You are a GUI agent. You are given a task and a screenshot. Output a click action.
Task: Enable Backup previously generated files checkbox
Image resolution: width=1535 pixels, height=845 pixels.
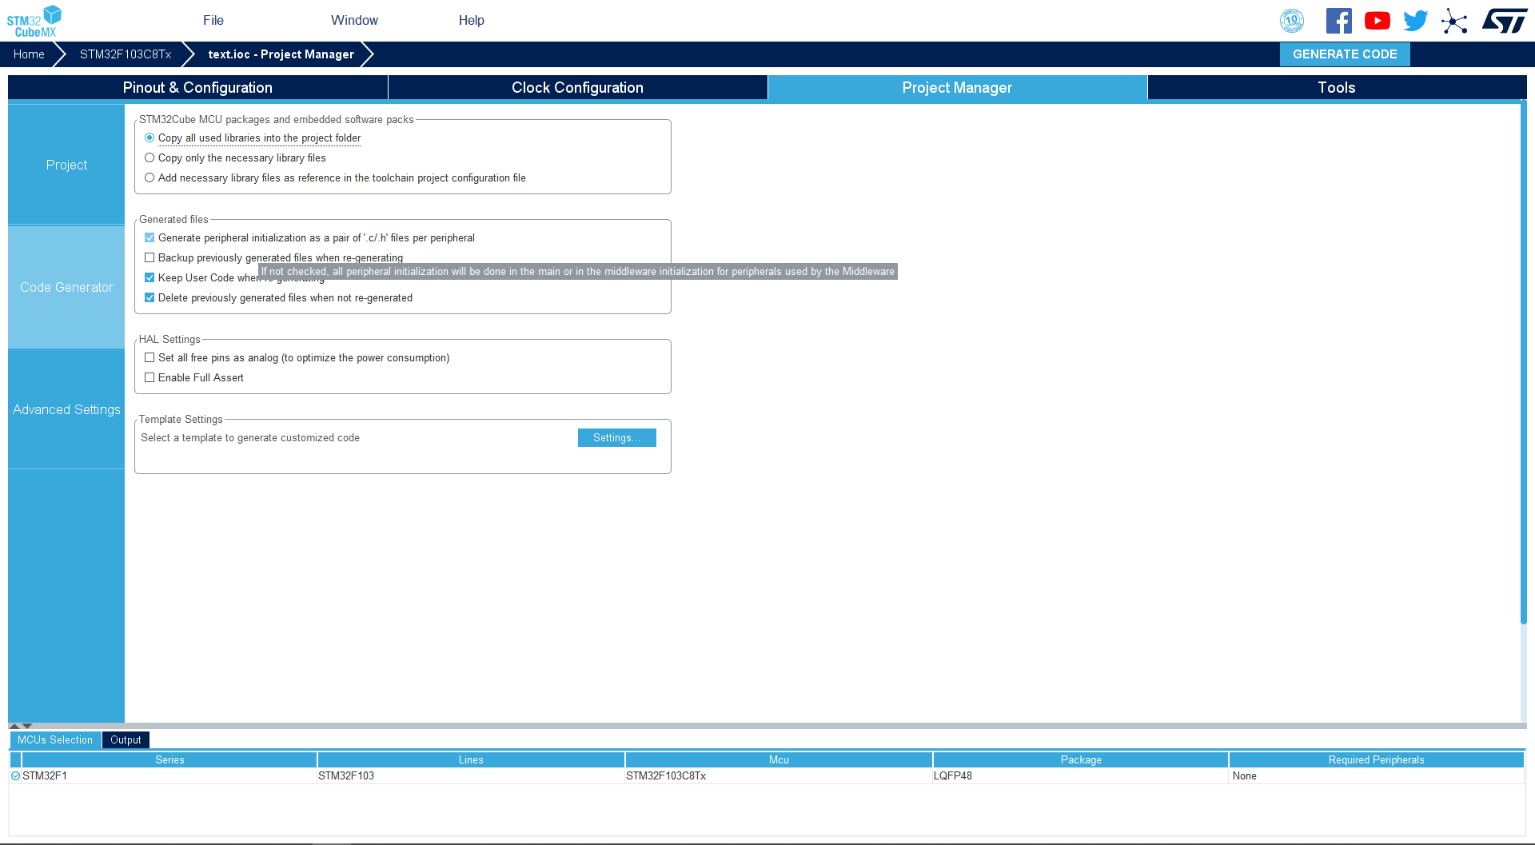[x=150, y=257]
